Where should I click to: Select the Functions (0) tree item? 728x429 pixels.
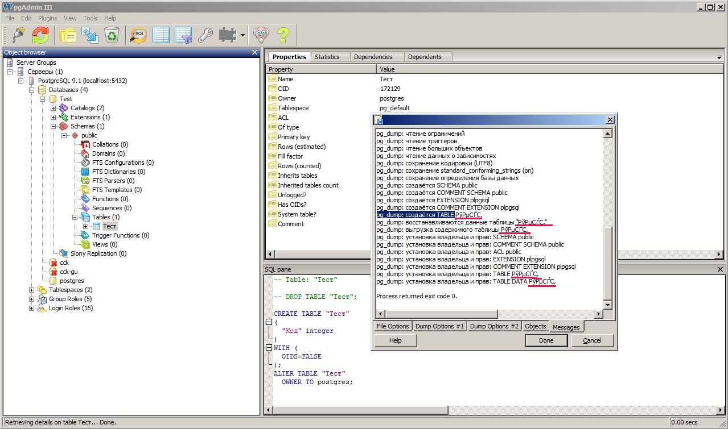pos(110,199)
